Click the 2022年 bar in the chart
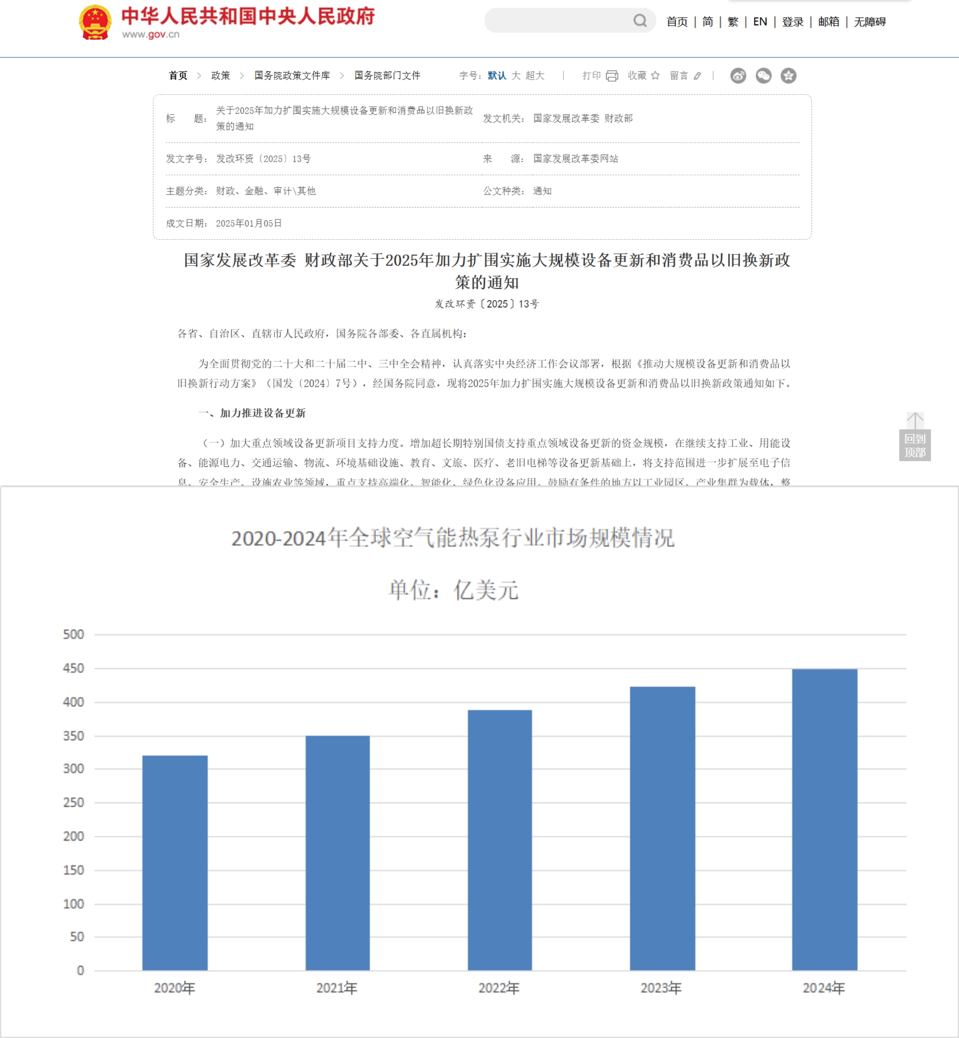The height and width of the screenshot is (1038, 959). (x=500, y=840)
